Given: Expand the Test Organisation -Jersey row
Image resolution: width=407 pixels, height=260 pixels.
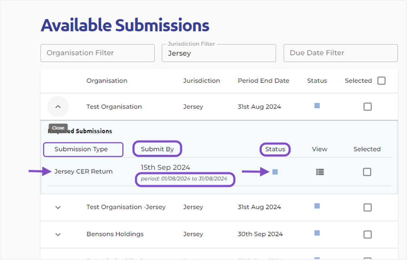Looking at the screenshot, I should pyautogui.click(x=58, y=207).
